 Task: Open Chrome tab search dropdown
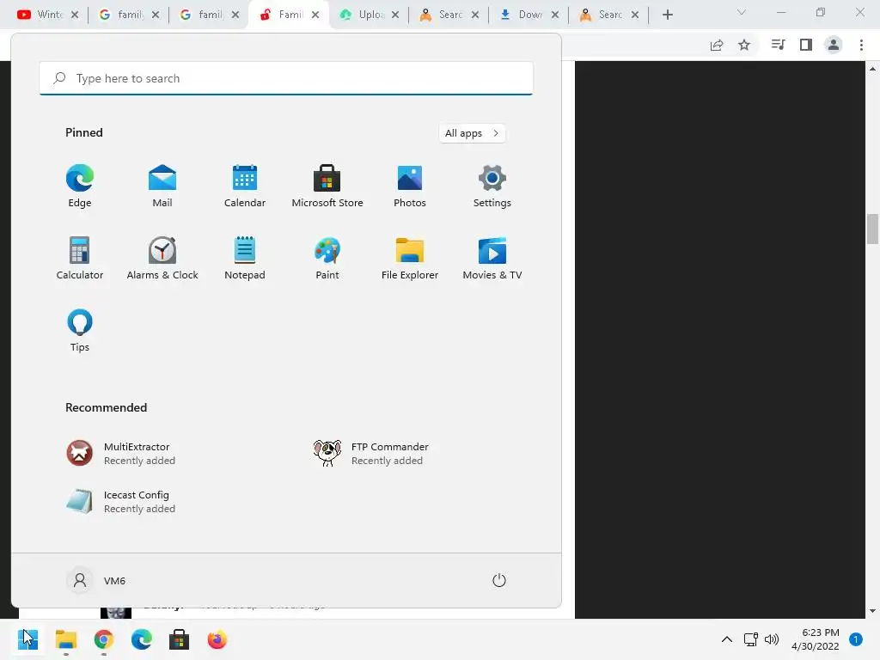pos(742,12)
